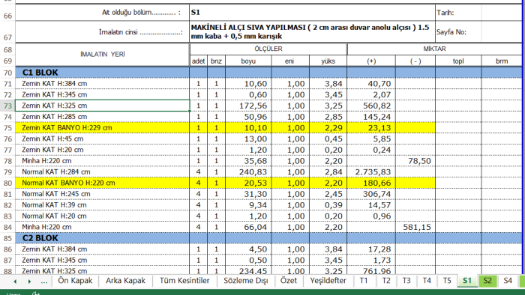This screenshot has width=525, height=295.
Task: Select row header 73
Action: [7, 106]
